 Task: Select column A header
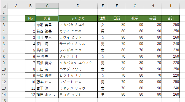point(16,6)
